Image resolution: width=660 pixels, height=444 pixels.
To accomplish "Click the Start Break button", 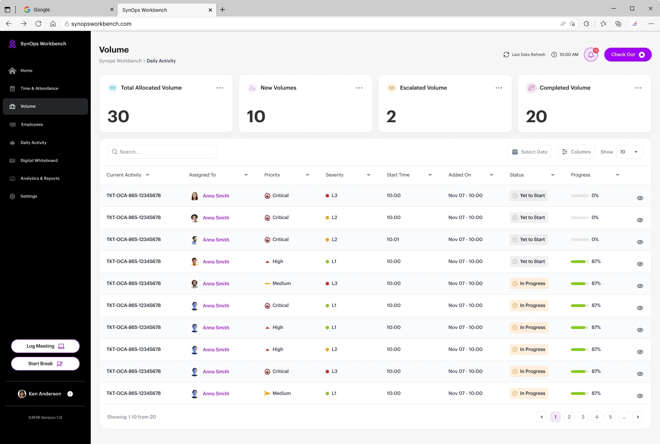I will tap(45, 364).
